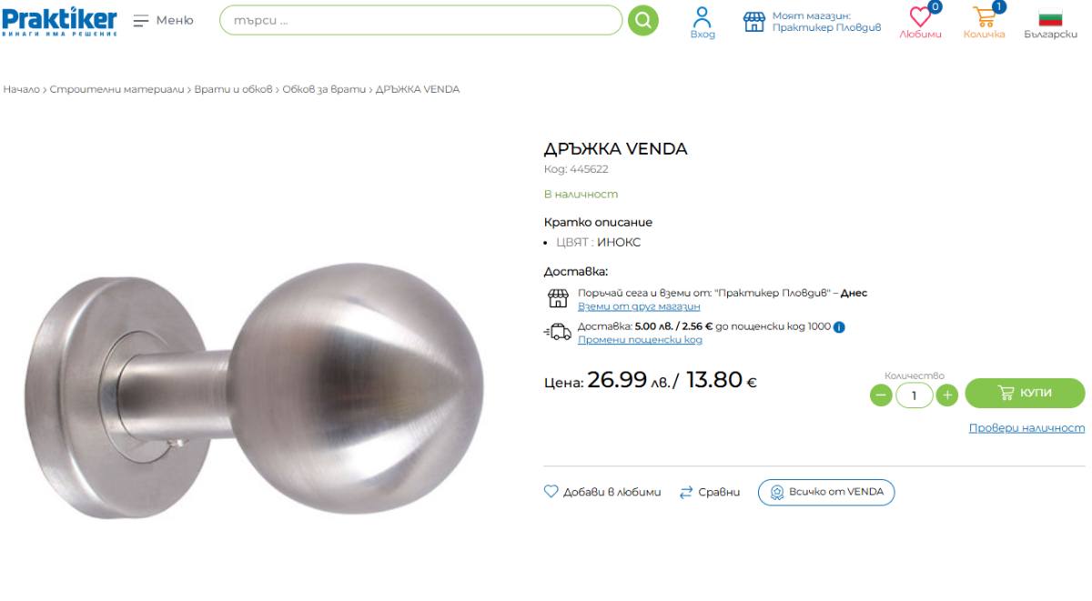This screenshot has width=1092, height=601.
Task: Go to Строителни материали breadcrumb
Action: pos(118,89)
